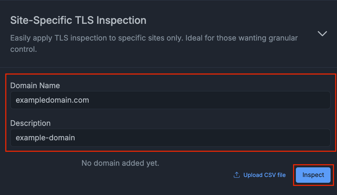The image size is (337, 195).
Task: Click the Description field label
Action: pyautogui.click(x=30, y=123)
